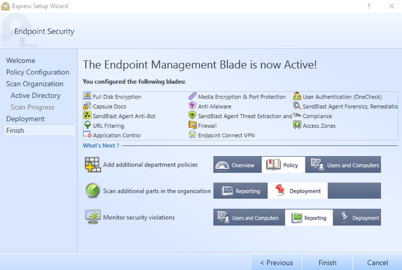Select the Finish step in the sidebar
This screenshot has height=270, width=402.
(x=39, y=131)
